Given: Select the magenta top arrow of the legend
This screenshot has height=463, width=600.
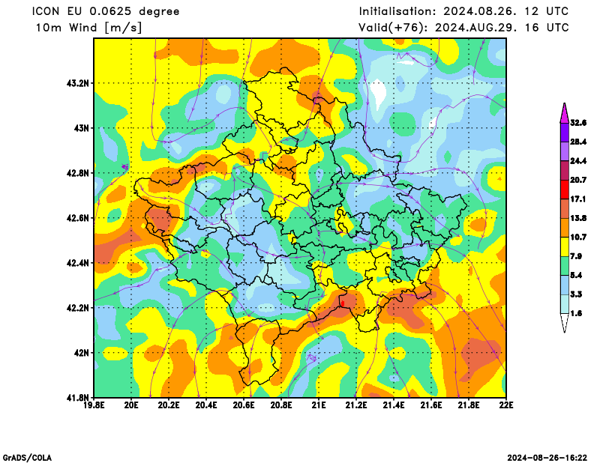Looking at the screenshot, I should point(565,113).
